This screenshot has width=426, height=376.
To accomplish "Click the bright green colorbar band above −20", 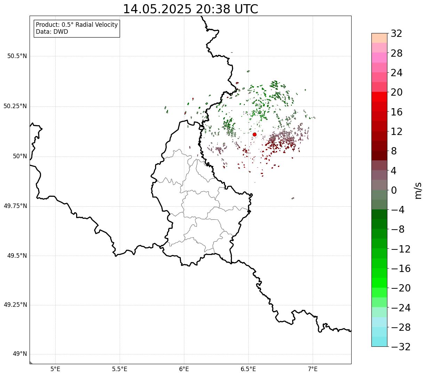I will (379, 283).
